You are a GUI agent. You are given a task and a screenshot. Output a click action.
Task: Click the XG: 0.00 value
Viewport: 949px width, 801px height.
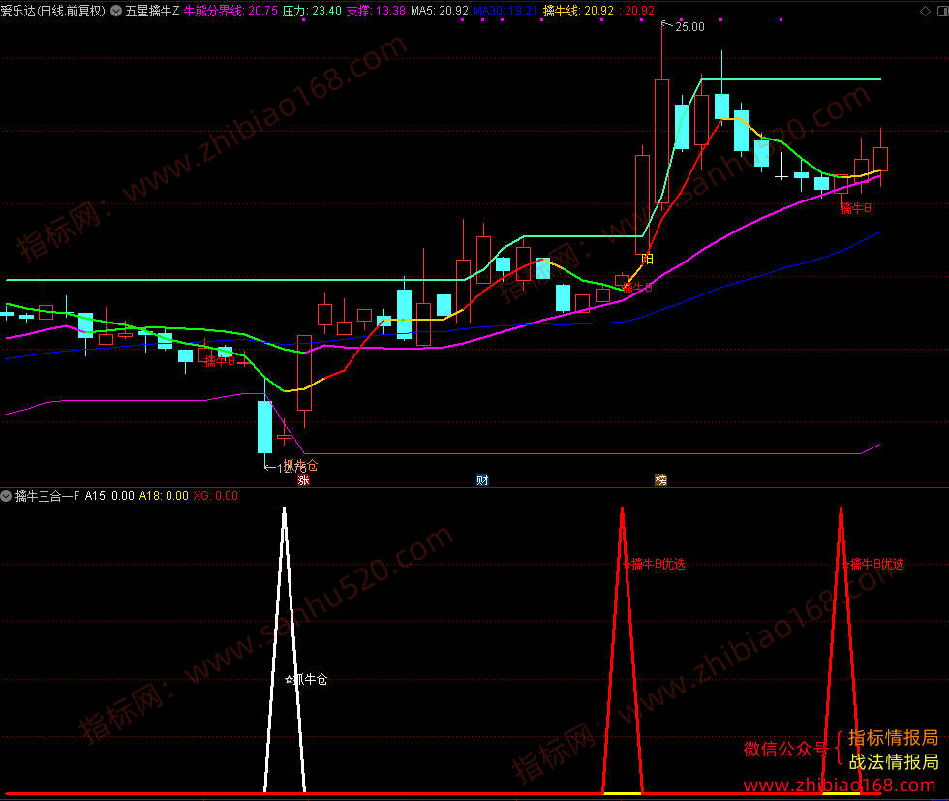pyautogui.click(x=215, y=496)
